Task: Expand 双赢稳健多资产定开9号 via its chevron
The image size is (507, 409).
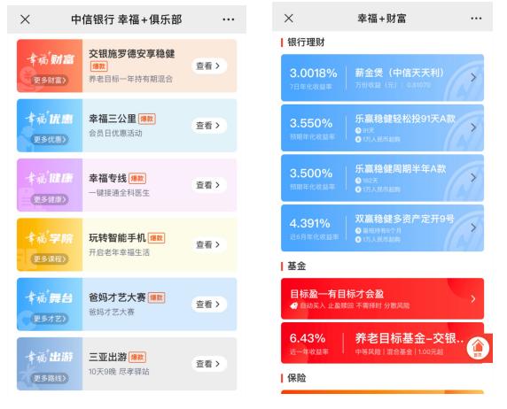Action: coord(473,228)
